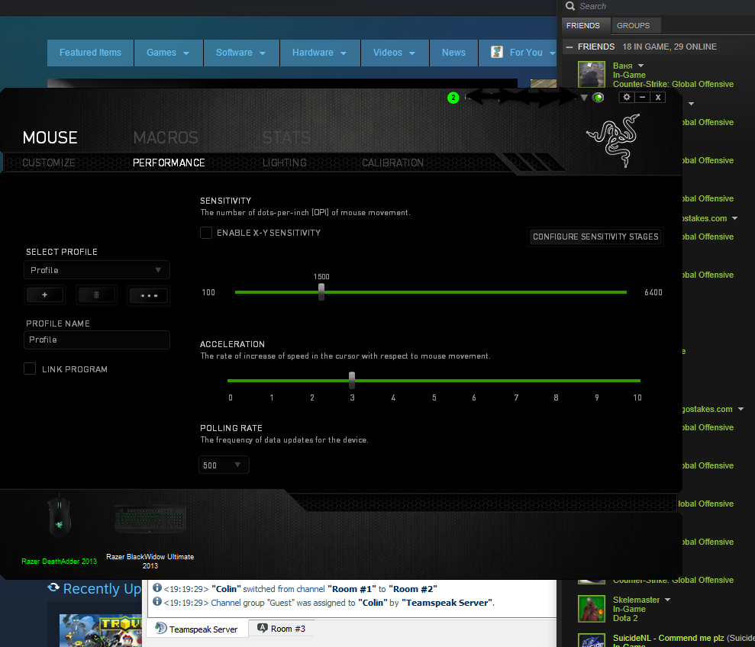The width and height of the screenshot is (755, 647).
Task: Enable X-Y Sensitivity checkbox
Action: (x=206, y=233)
